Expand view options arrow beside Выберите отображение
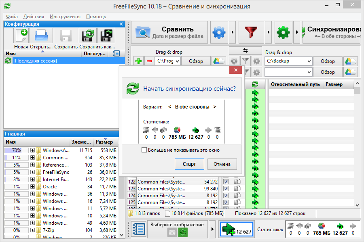 click(212, 229)
